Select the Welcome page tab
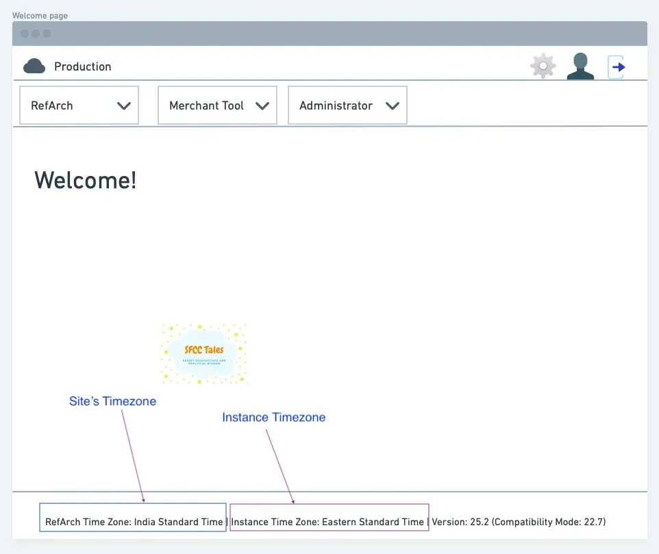Viewport: 659px width, 554px height. point(39,15)
